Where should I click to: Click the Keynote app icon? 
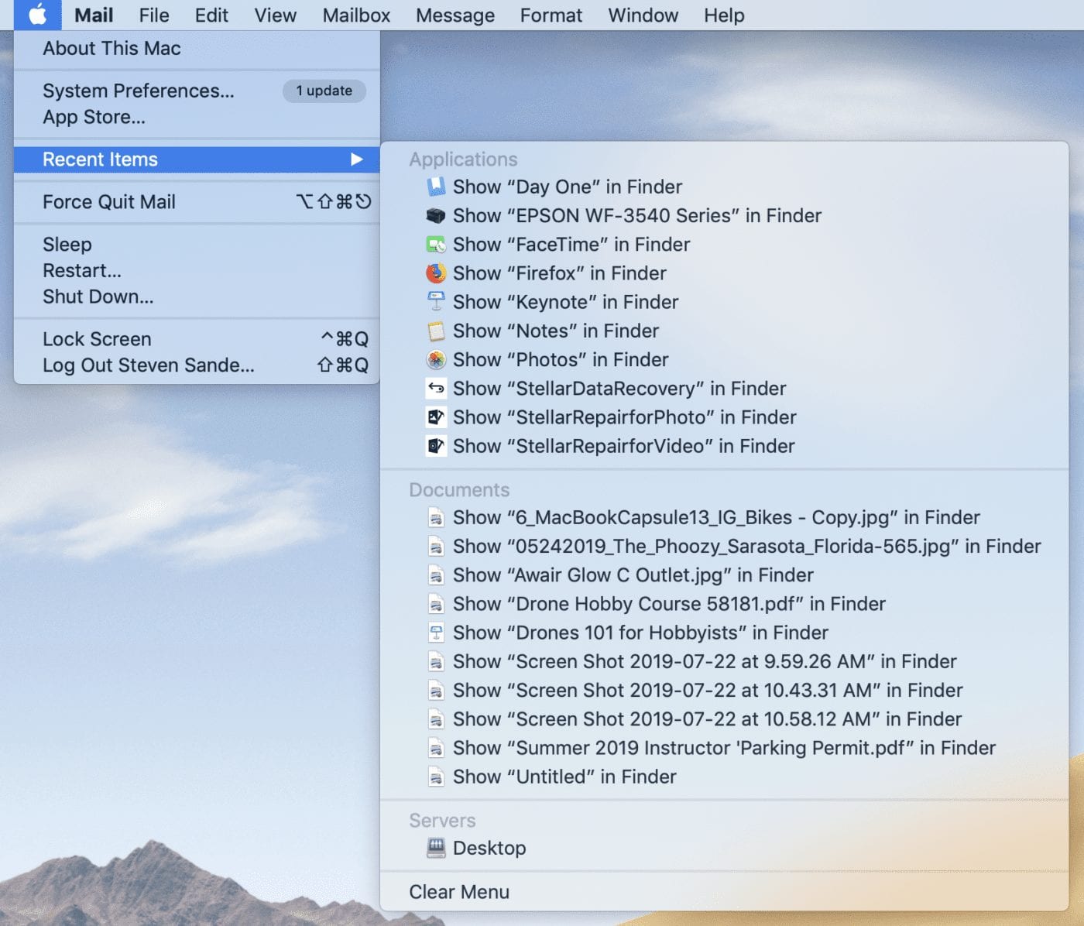click(x=436, y=302)
